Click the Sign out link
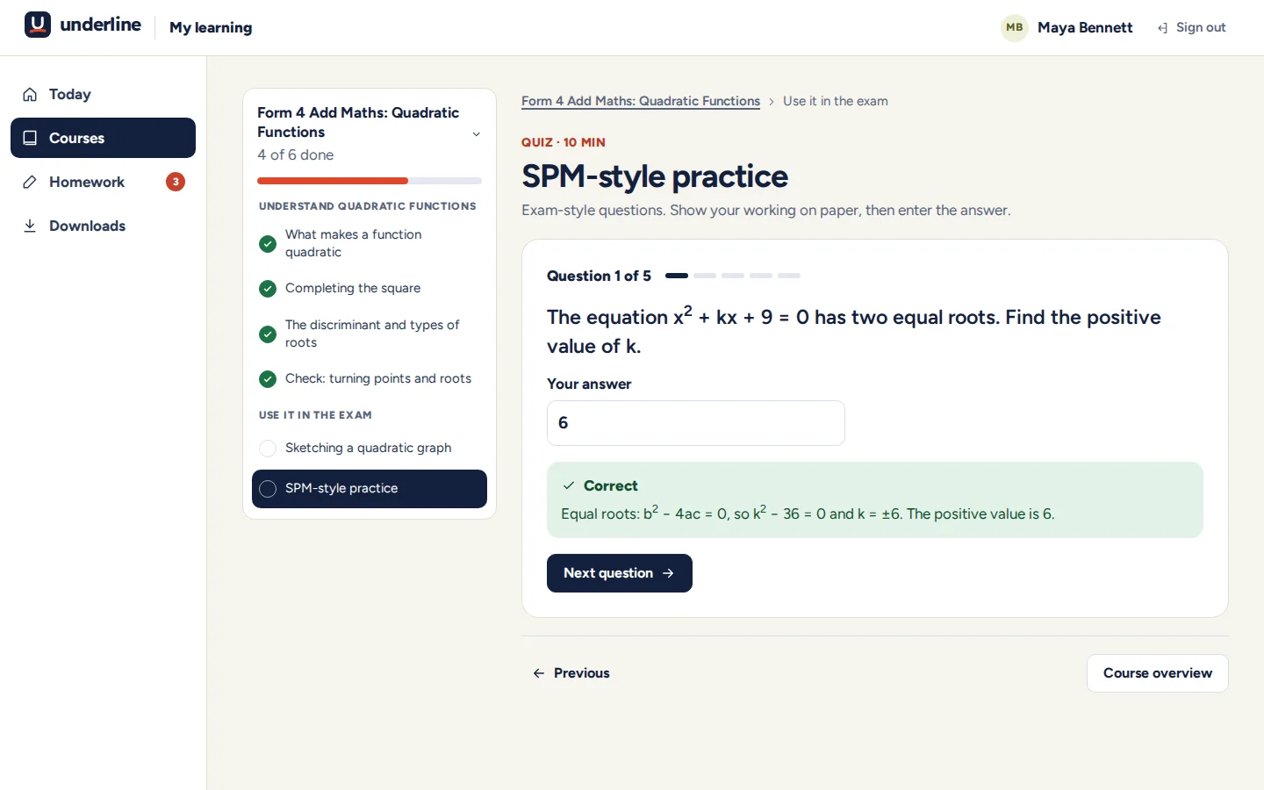The image size is (1264, 790). coord(1191,28)
